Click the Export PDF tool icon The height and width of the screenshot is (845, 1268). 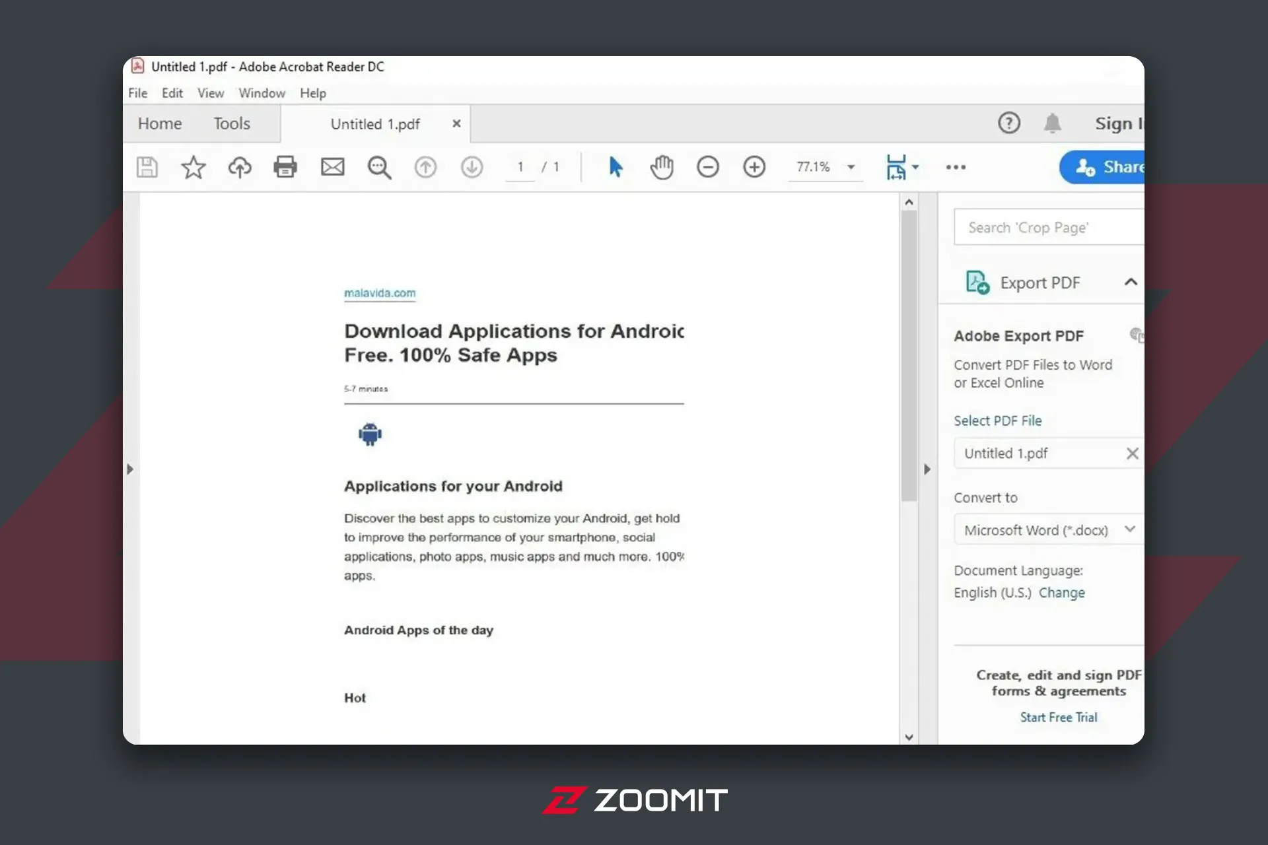point(977,283)
